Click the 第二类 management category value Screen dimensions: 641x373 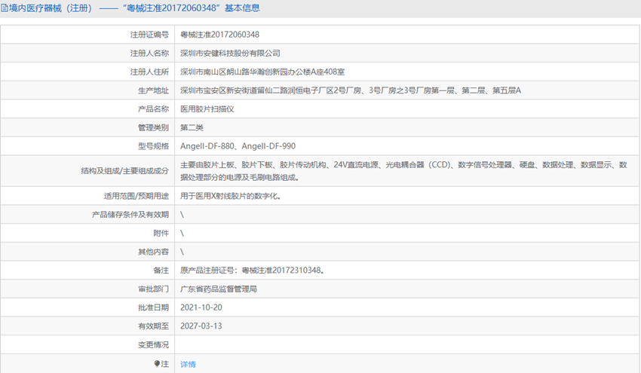192,127
